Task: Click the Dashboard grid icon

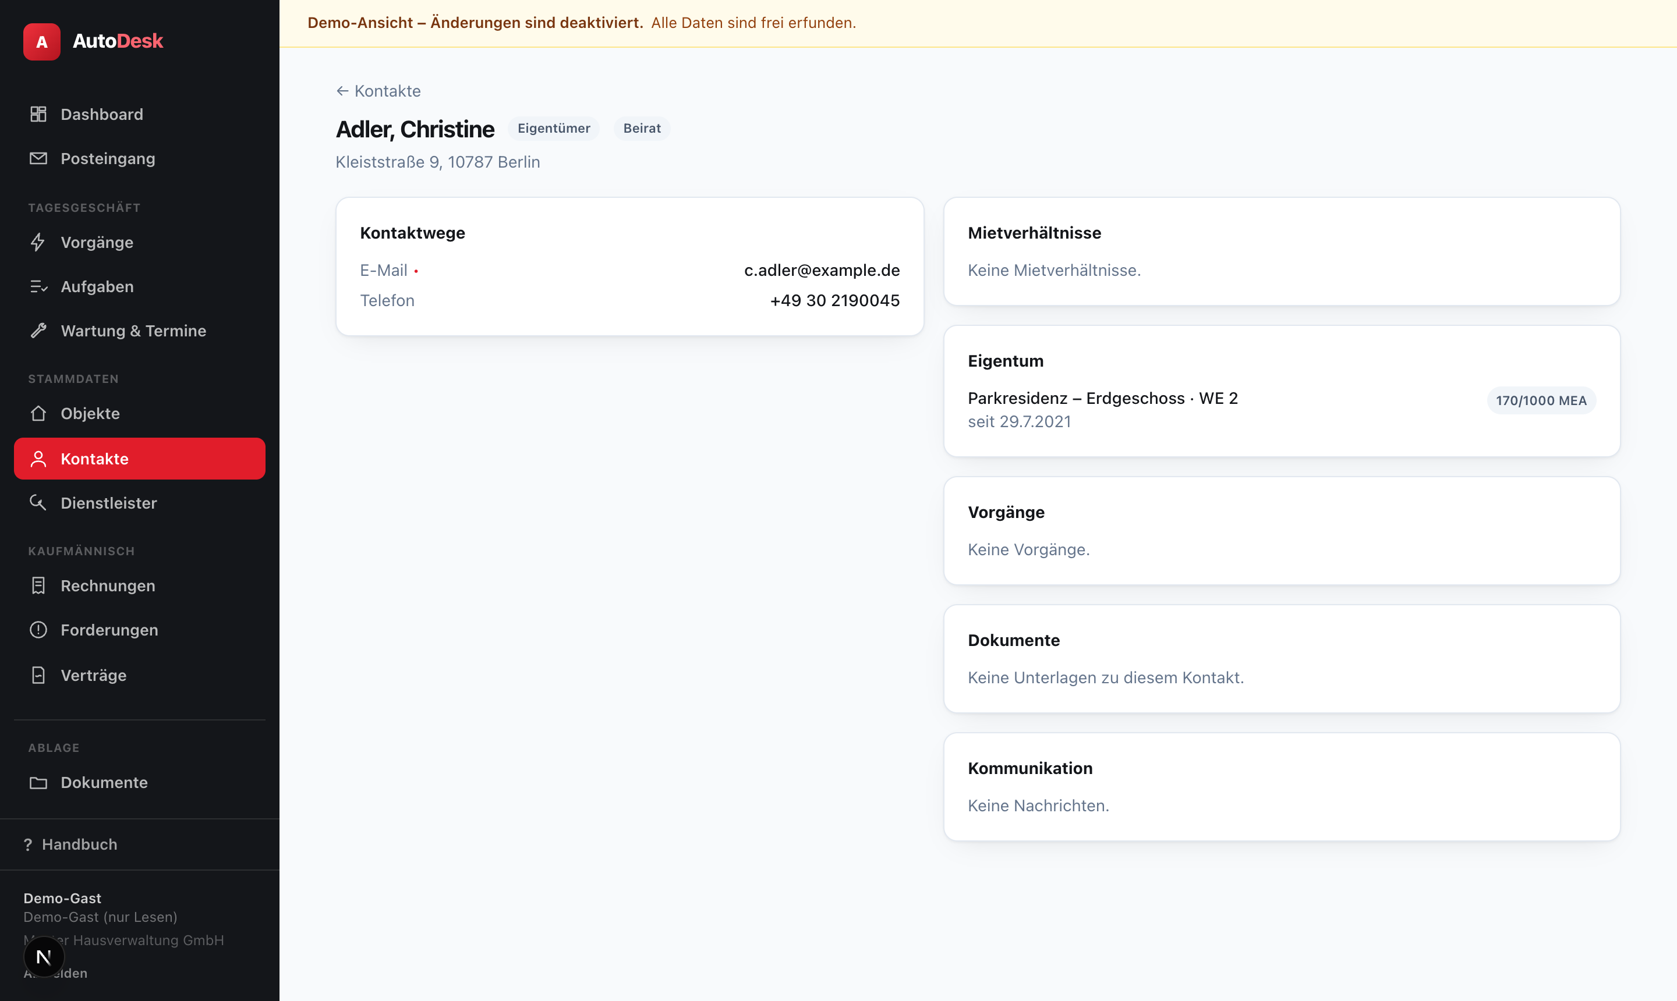Action: (38, 114)
